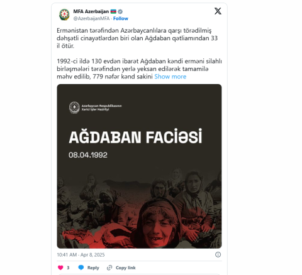Image resolution: width=302 pixels, height=275 pixels.
Task: Click the verified badge next to MFA Azerbaijan
Action: tap(120, 11)
